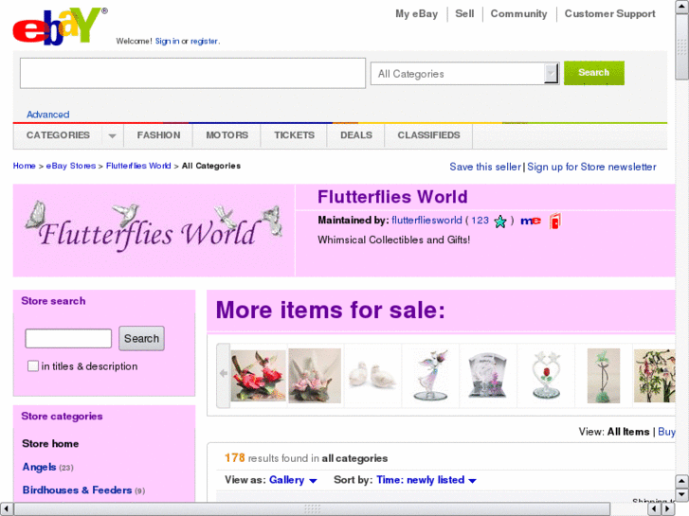Viewport: 689px width, 516px height.
Task: Go to the FASHION tab
Action: 158,135
